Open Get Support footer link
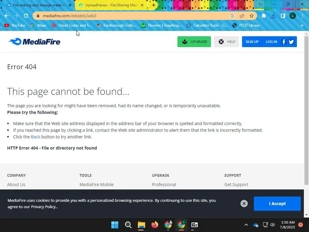309x232 pixels. pyautogui.click(x=236, y=185)
